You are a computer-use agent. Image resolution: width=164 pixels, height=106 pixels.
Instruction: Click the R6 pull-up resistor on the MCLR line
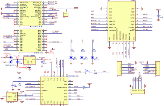[x=84, y=88]
